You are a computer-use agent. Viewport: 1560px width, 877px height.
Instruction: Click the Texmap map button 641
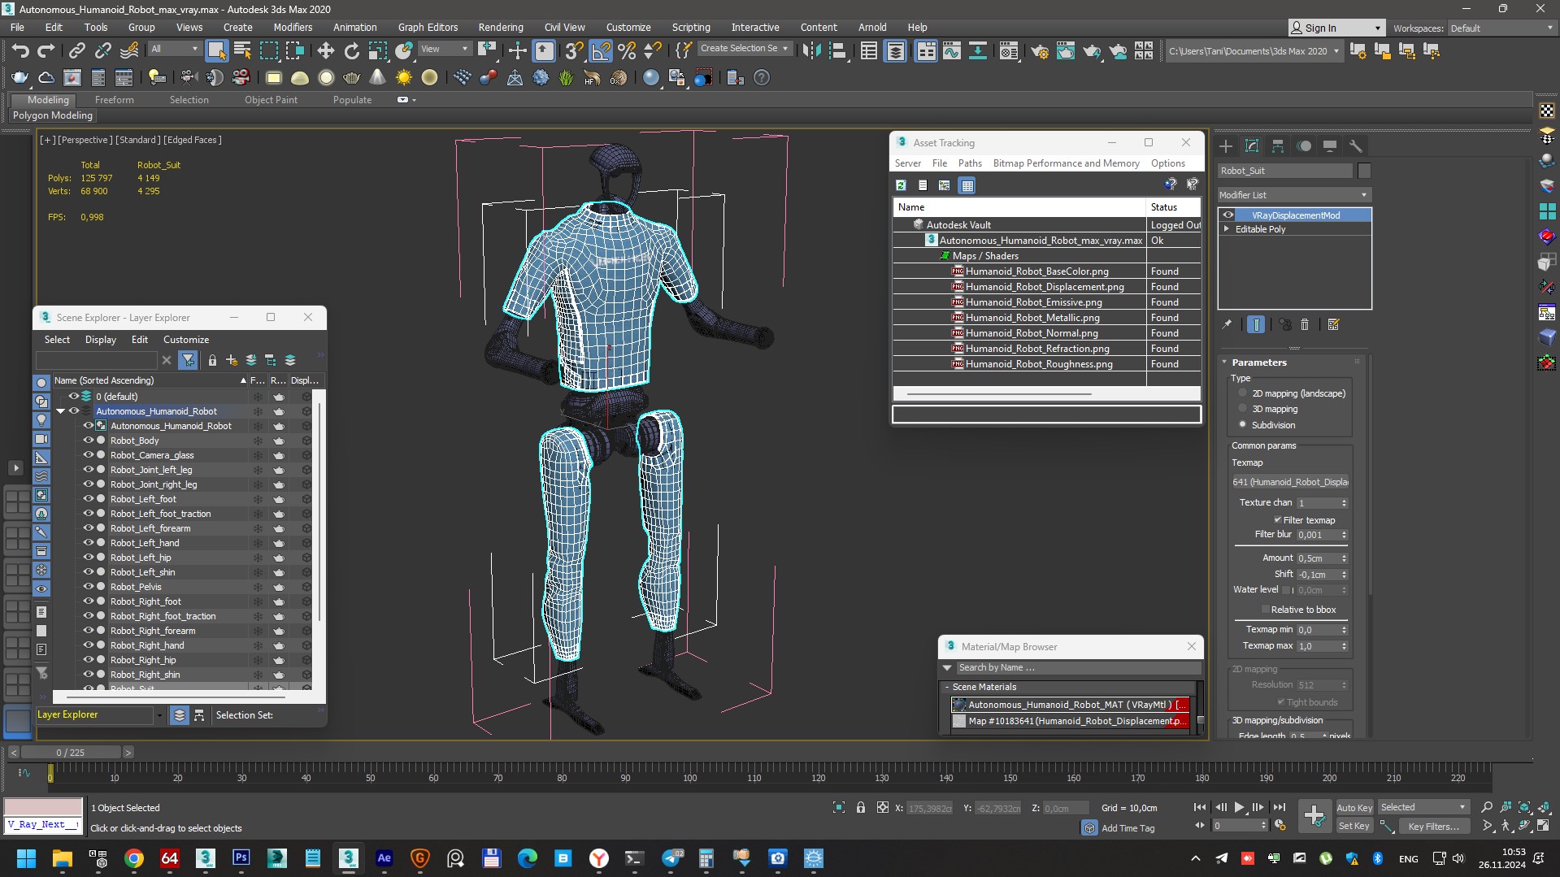coord(1290,482)
